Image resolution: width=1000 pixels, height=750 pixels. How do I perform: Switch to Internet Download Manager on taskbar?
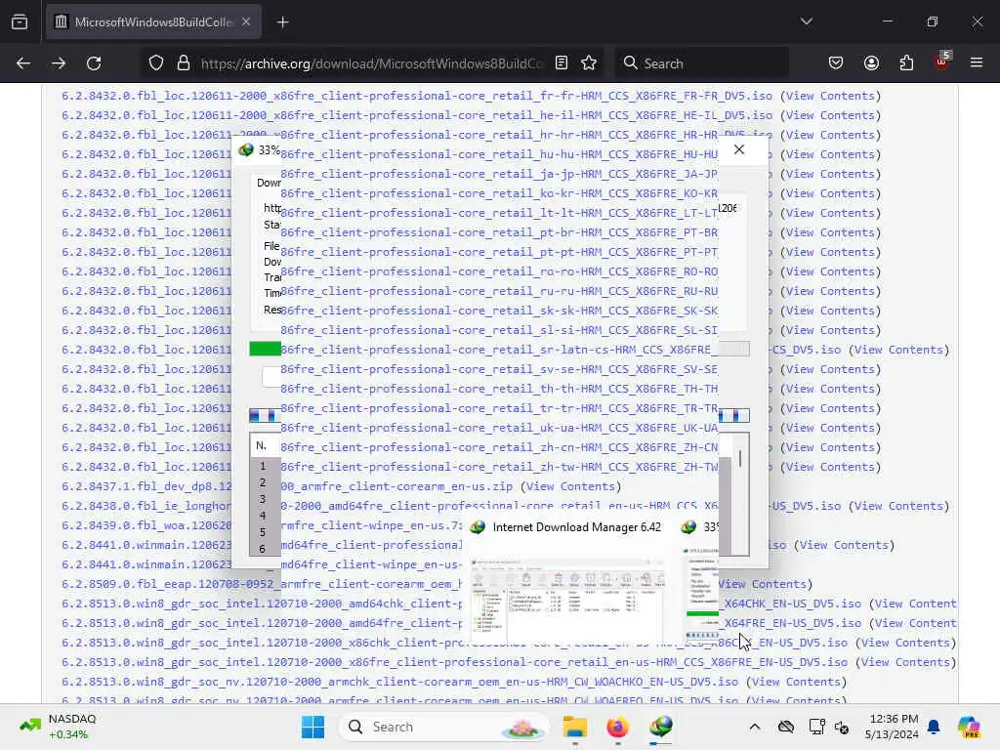point(661,727)
